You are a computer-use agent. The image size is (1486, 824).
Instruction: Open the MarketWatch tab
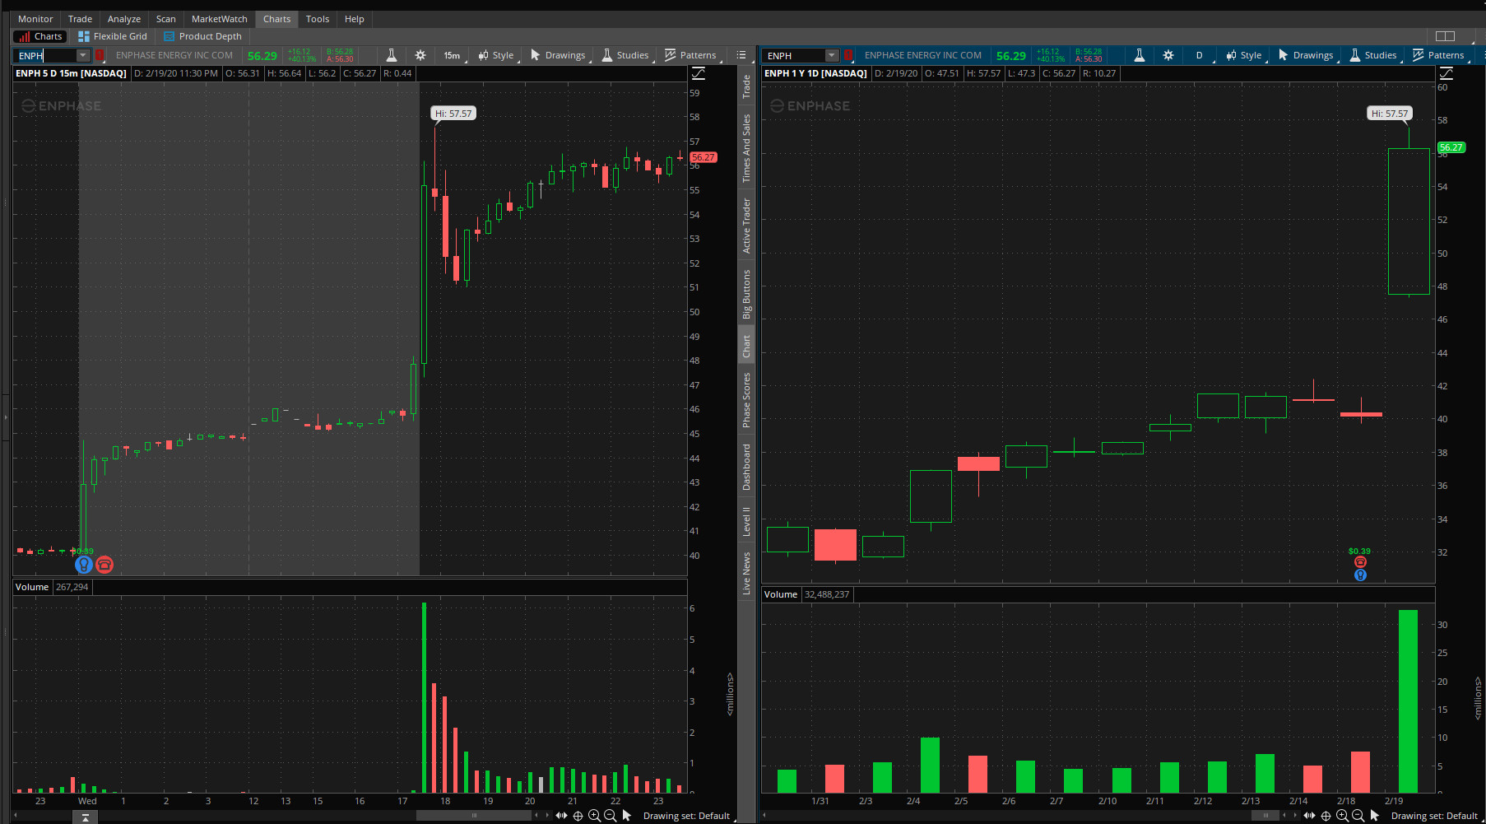point(219,19)
